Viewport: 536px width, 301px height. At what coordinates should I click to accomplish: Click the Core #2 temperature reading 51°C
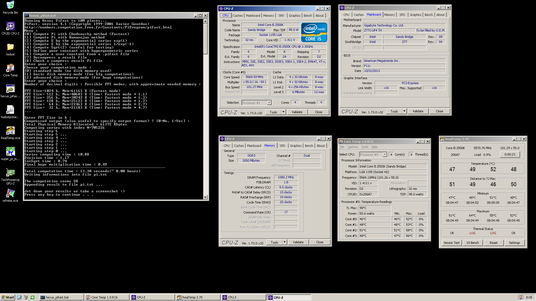point(375,230)
